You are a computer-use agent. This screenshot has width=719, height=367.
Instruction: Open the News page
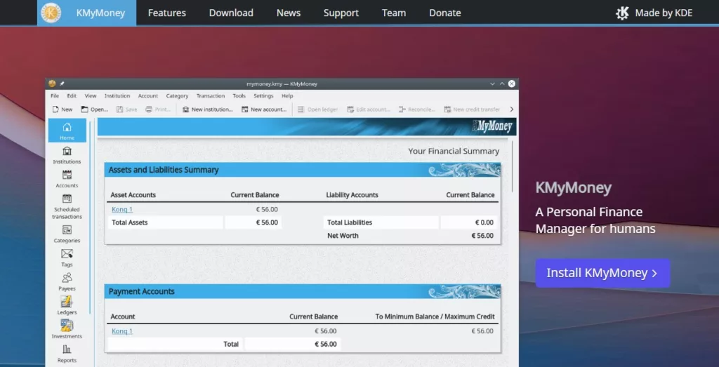(x=289, y=13)
